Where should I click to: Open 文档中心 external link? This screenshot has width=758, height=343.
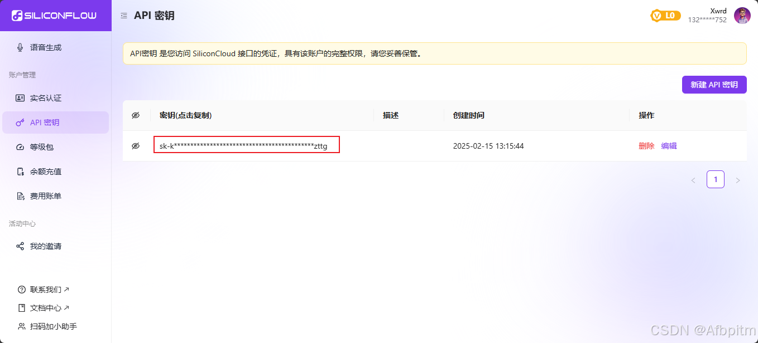coord(50,308)
